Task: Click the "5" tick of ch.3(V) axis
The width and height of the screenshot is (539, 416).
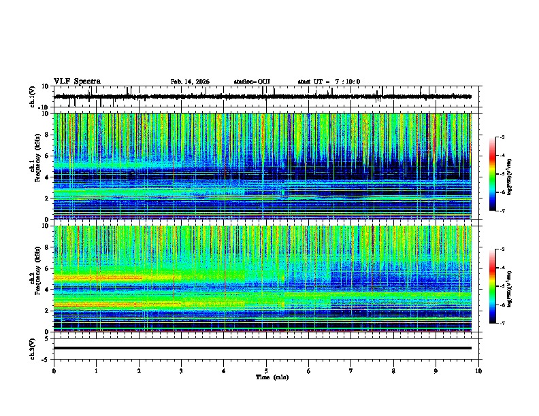Action: (x=47, y=339)
